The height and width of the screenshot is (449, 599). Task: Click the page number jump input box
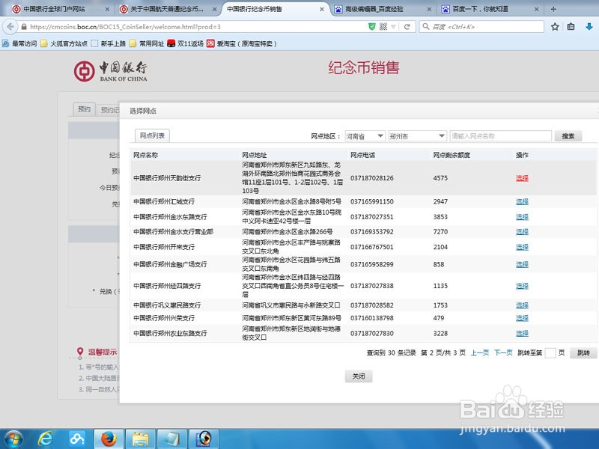click(x=550, y=352)
